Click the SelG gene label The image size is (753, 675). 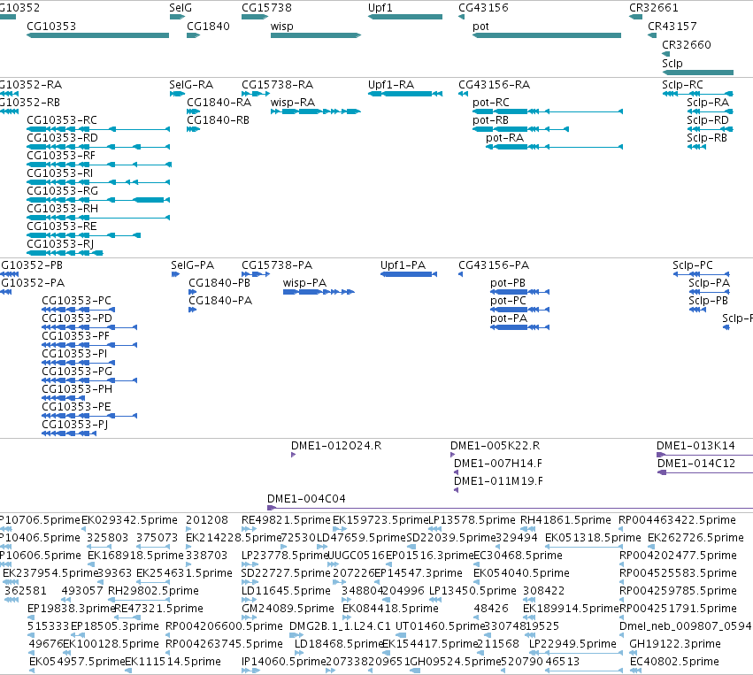[x=181, y=8]
